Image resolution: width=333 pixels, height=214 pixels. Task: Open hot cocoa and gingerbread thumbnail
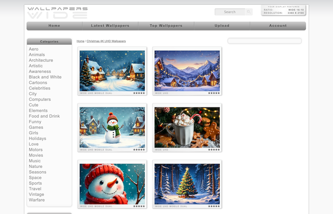point(187,127)
